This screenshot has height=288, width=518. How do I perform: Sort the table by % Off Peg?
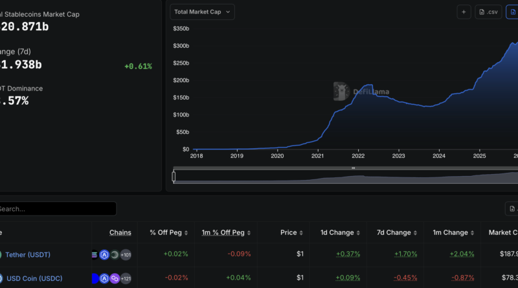(x=168, y=232)
